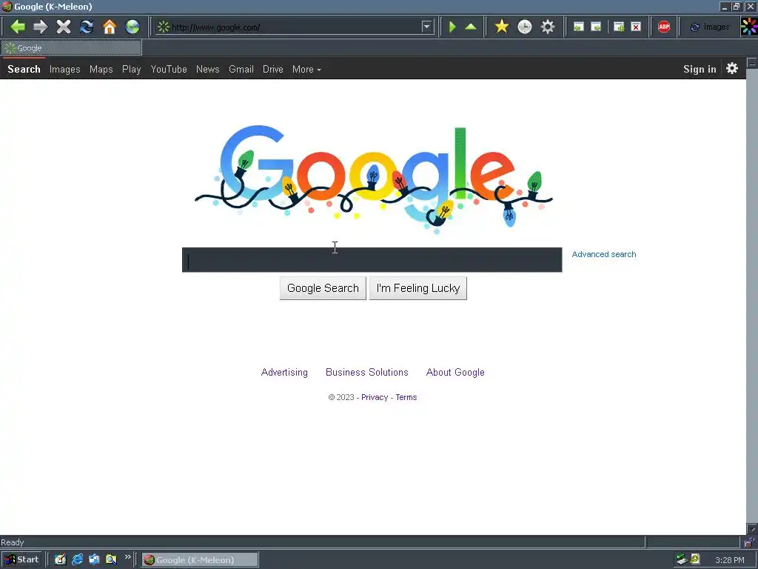Click Search in Google top bar
The width and height of the screenshot is (758, 569).
(24, 69)
